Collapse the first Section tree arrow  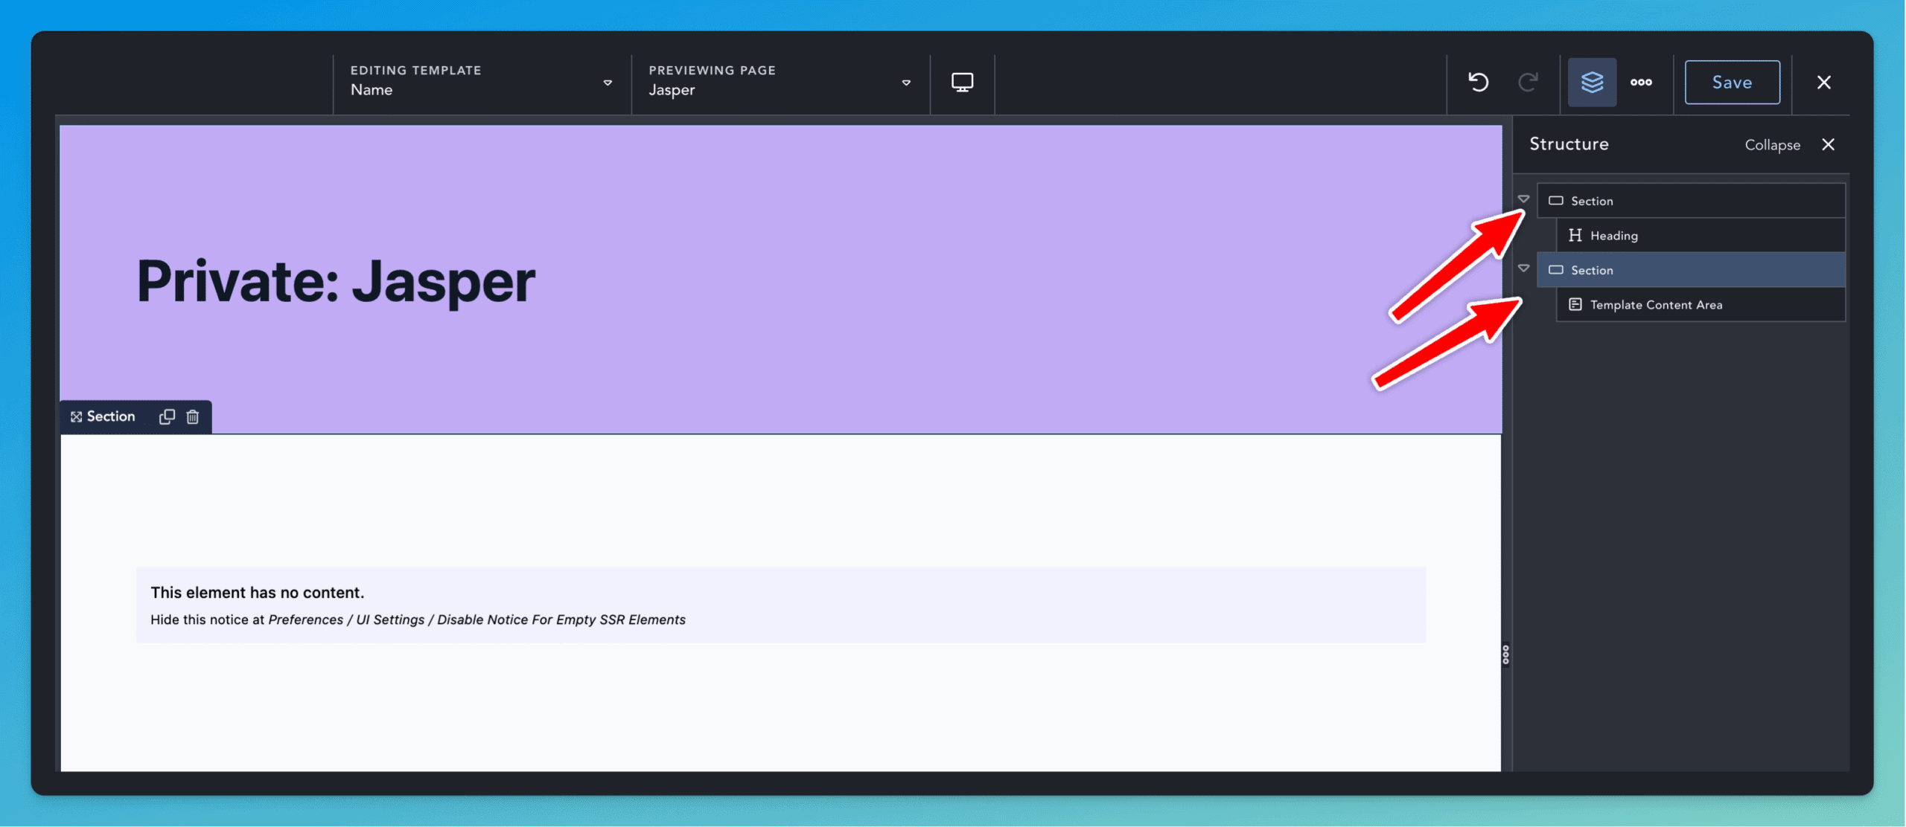click(1523, 199)
